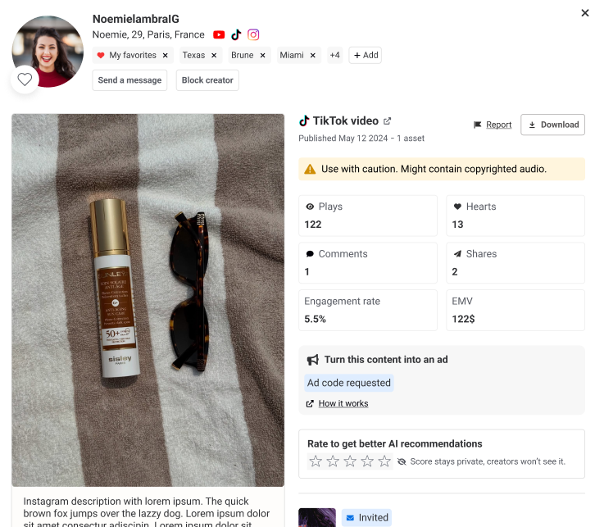595x527 pixels.
Task: Click the Add tag button
Action: coord(366,55)
